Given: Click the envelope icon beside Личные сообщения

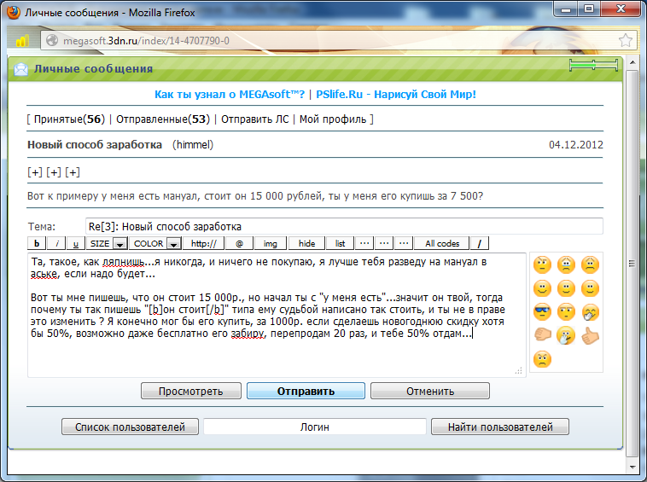Looking at the screenshot, I should coord(20,69).
